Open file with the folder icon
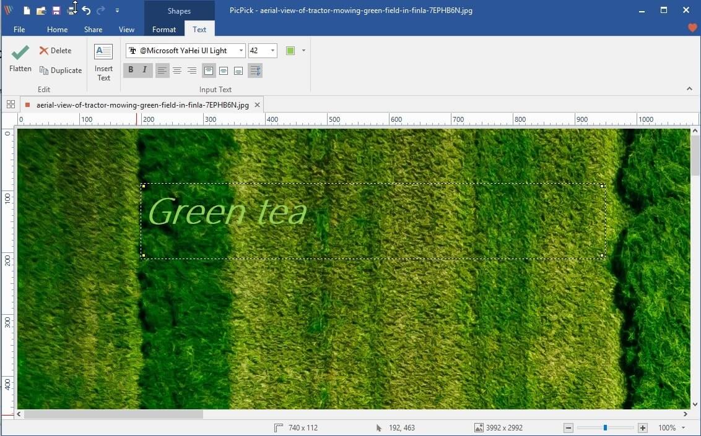This screenshot has height=436, width=701. [x=41, y=11]
